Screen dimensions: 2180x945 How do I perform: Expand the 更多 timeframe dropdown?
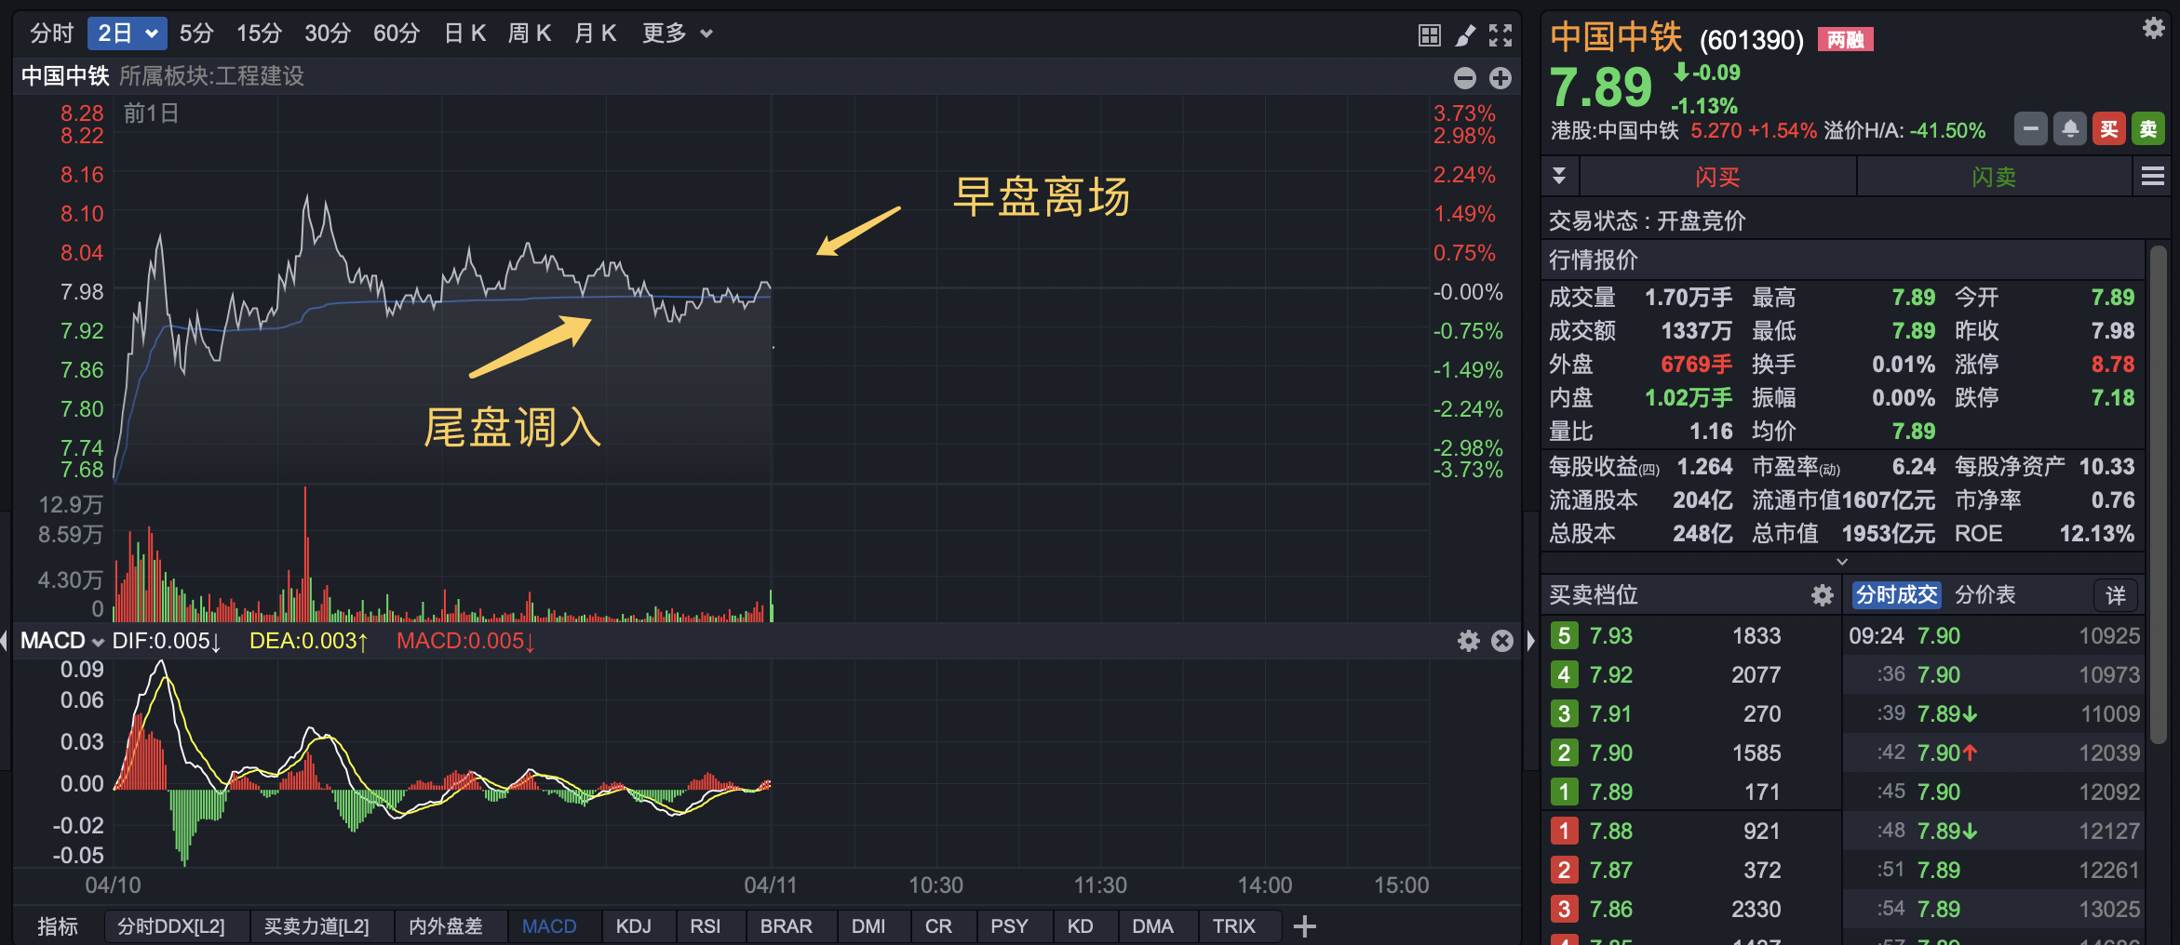coord(677,33)
